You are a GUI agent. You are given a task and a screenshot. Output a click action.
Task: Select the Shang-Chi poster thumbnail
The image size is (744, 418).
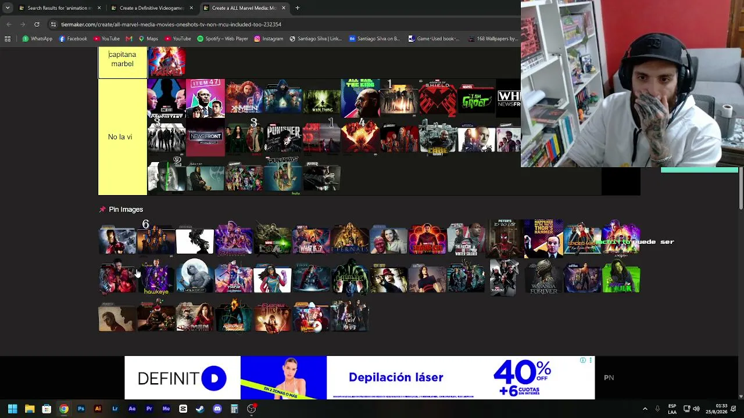point(427,239)
